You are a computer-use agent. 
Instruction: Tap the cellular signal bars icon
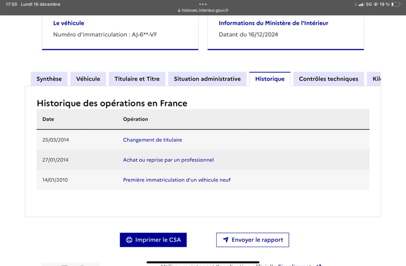point(361,5)
